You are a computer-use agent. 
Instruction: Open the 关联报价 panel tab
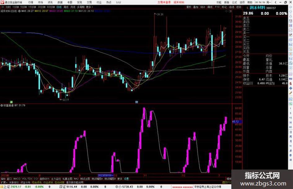(x=14, y=182)
